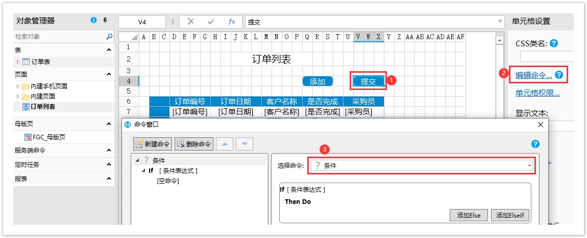Click the move command up arrow
The width and height of the screenshot is (587, 238).
pos(225,144)
